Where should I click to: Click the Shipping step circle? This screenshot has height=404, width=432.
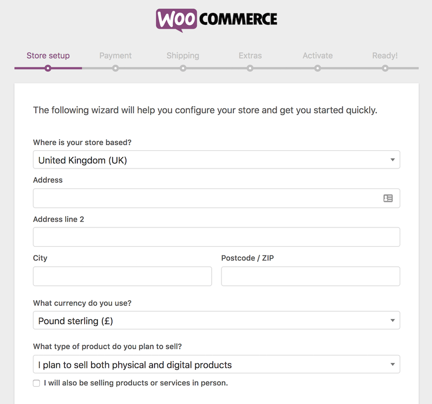pos(183,69)
